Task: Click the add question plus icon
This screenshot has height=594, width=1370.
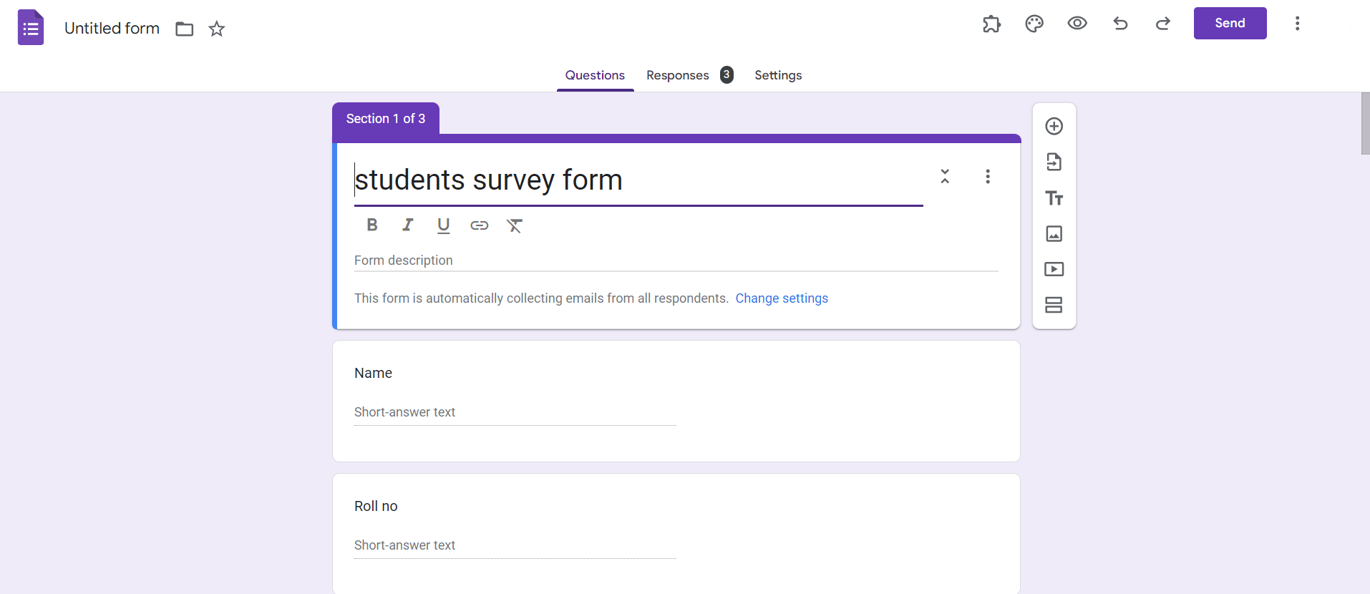Action: [1054, 127]
